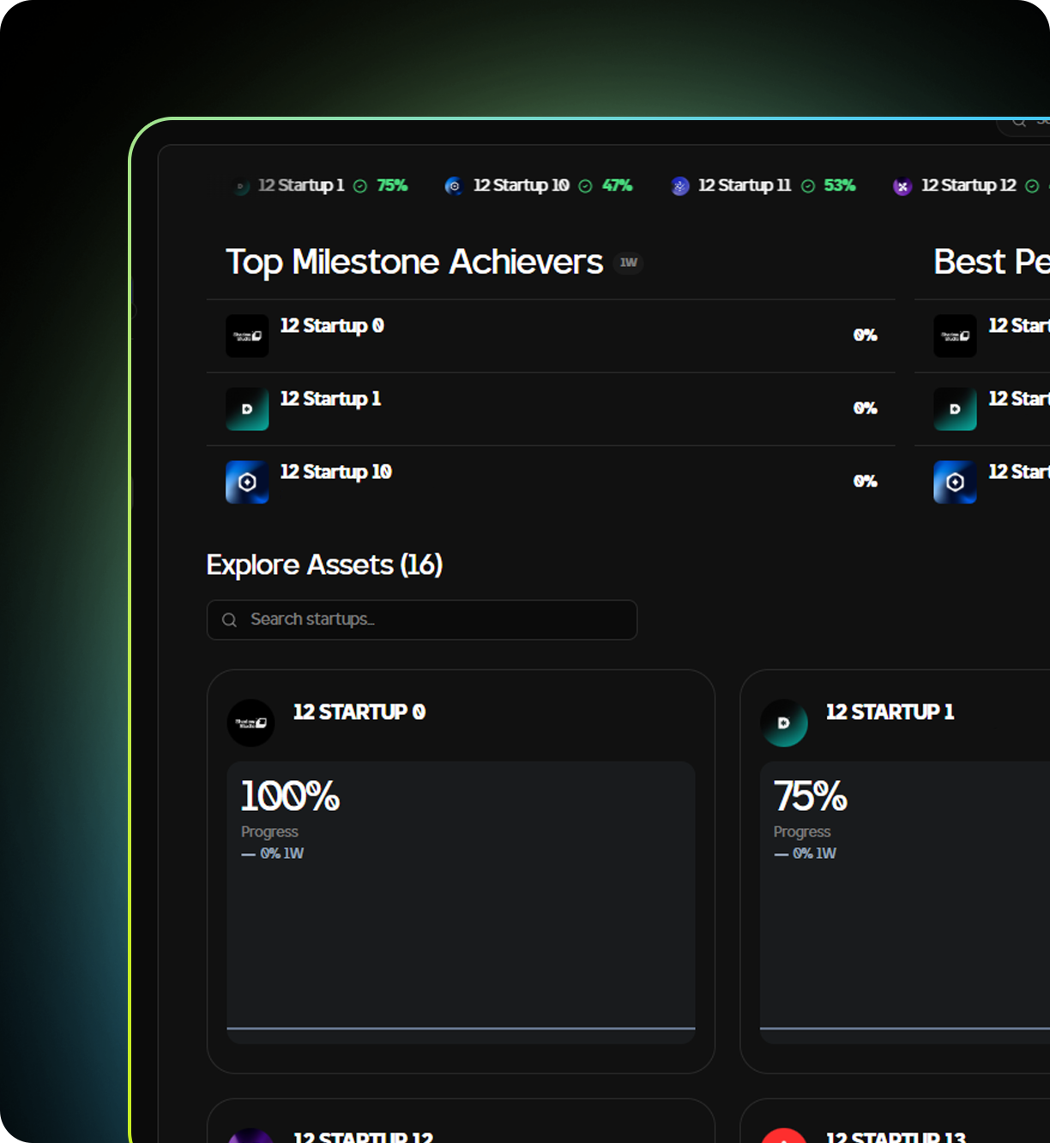Viewport: 1050px width, 1143px height.
Task: Click the 12 Startup 10 ticker logo
Action: [454, 186]
